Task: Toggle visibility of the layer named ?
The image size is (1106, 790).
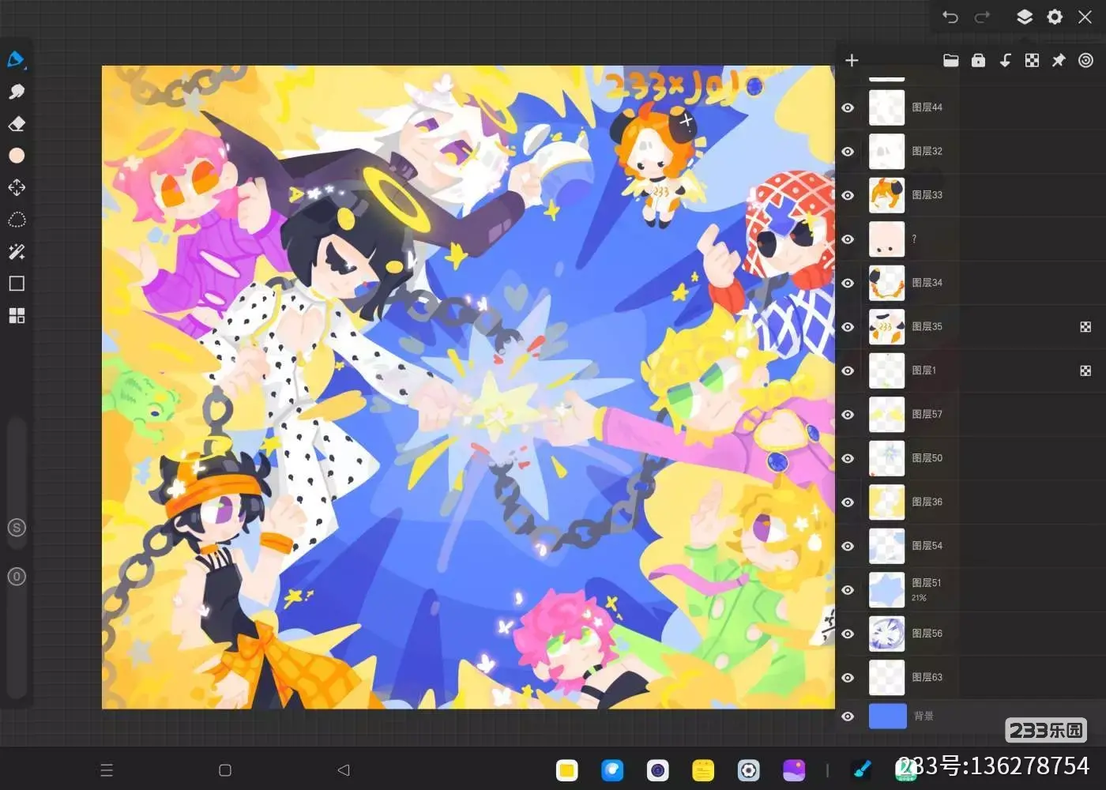Action: (x=848, y=239)
